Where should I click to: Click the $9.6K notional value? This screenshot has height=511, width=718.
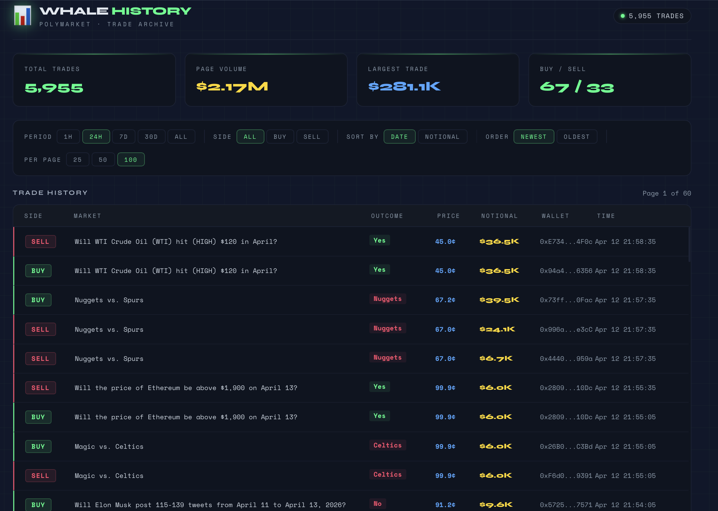496,505
